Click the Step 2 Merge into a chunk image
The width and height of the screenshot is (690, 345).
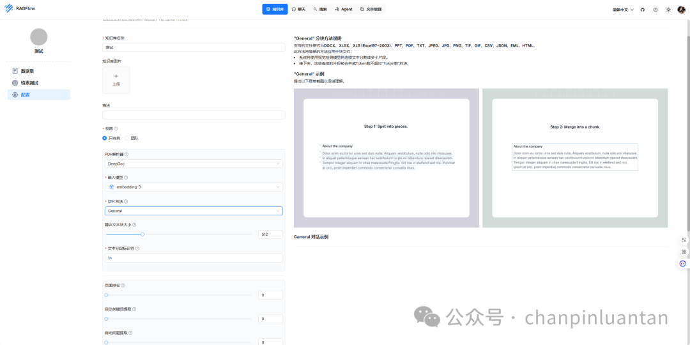575,158
